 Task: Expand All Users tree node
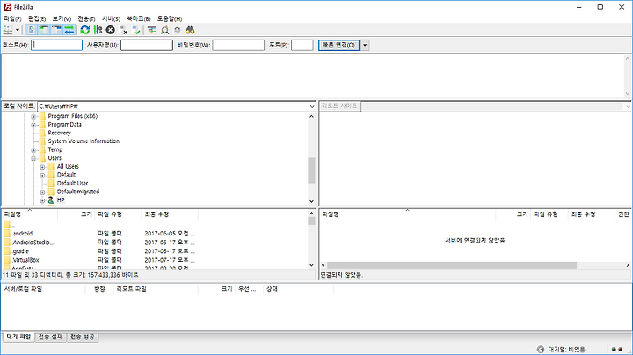coord(42,167)
